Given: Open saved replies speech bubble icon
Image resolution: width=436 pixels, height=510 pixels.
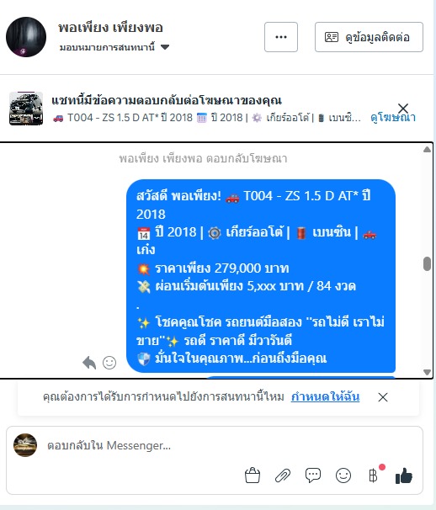Looking at the screenshot, I should [x=313, y=475].
